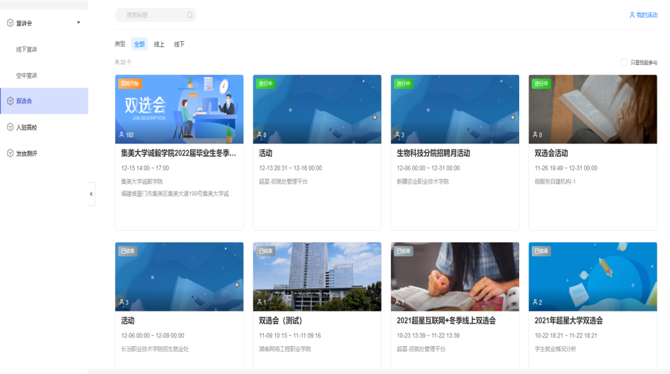This screenshot has width=670, height=374.
Task: Click participant count icon on 2021年超星大学双选会 card
Action: 535,302
